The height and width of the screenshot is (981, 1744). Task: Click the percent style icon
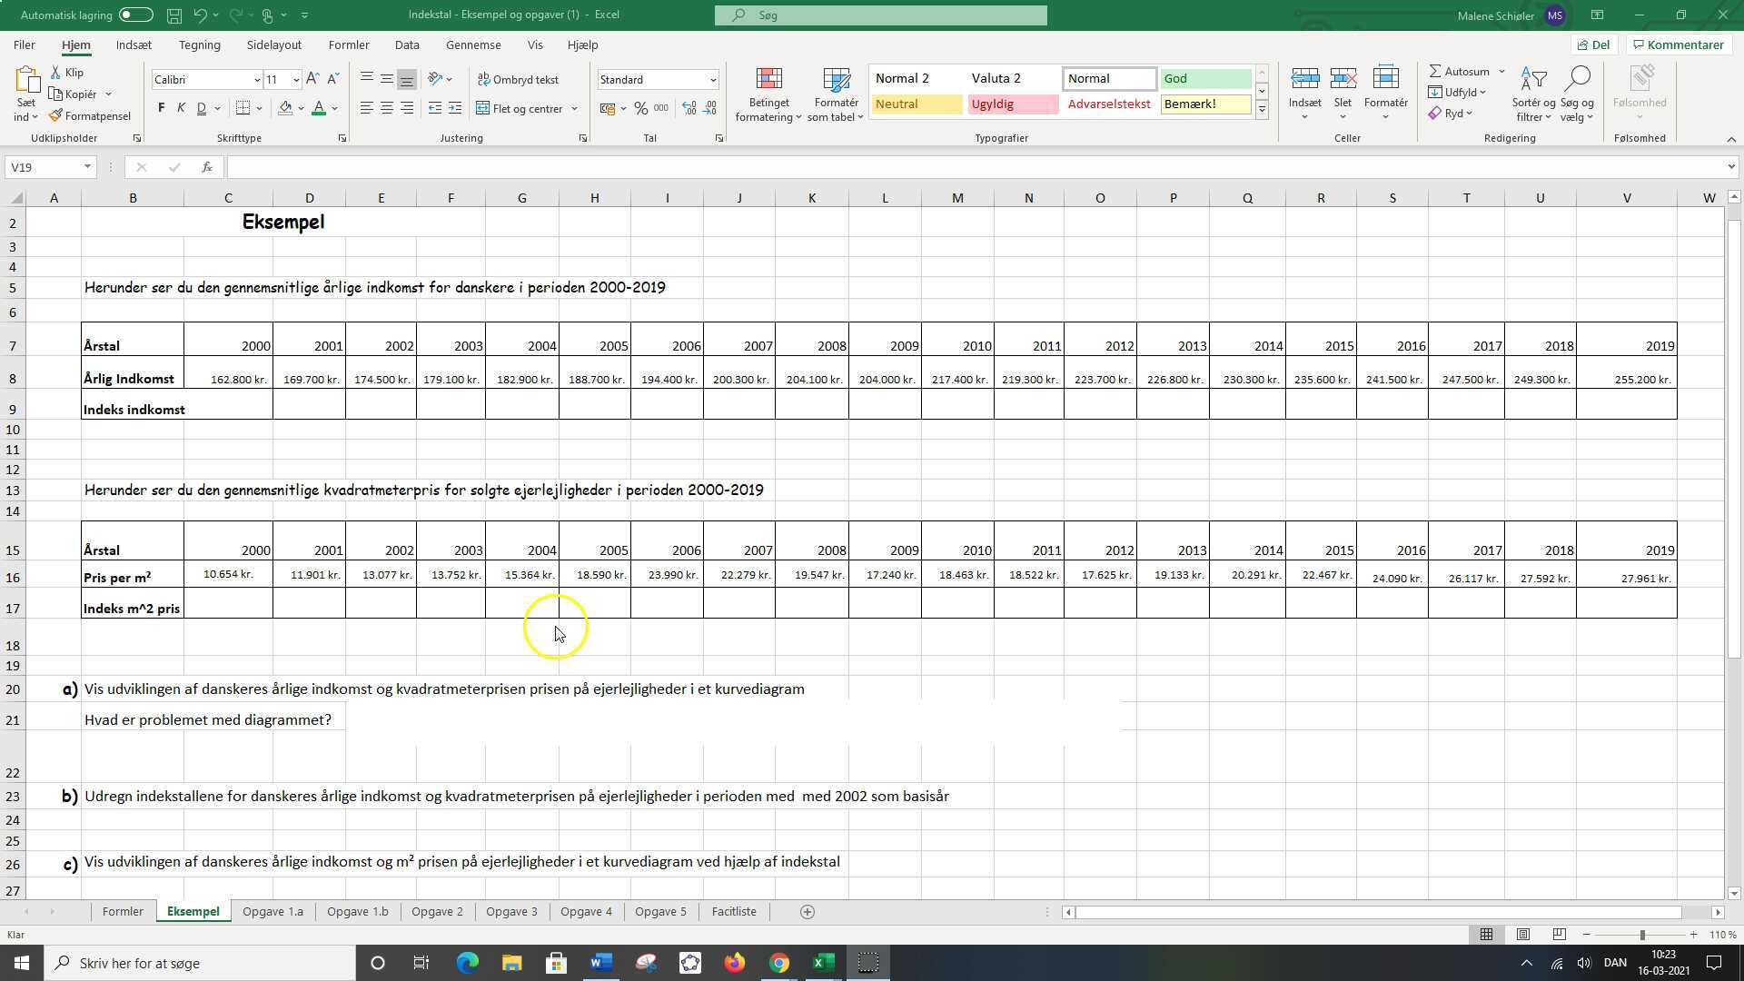pos(641,108)
